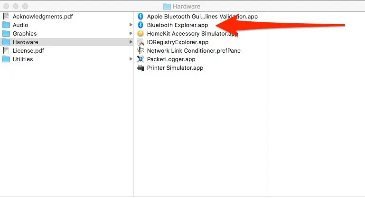The height and width of the screenshot is (198, 365).
Task: Select the Printer Simulator.app name
Action: click(175, 68)
